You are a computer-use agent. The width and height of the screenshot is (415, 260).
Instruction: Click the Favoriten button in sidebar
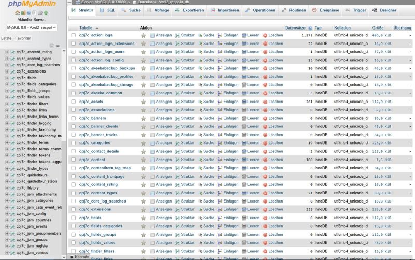click(23, 38)
